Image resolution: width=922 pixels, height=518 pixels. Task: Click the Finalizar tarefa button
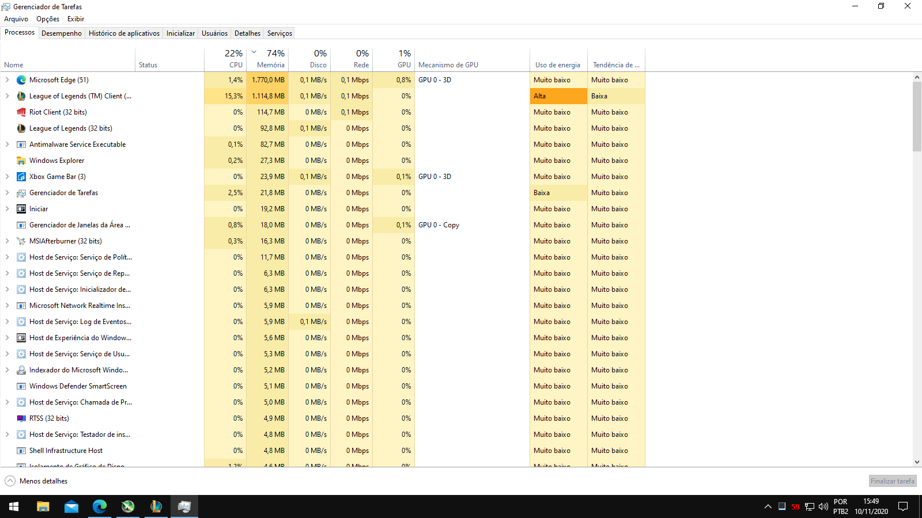click(892, 481)
